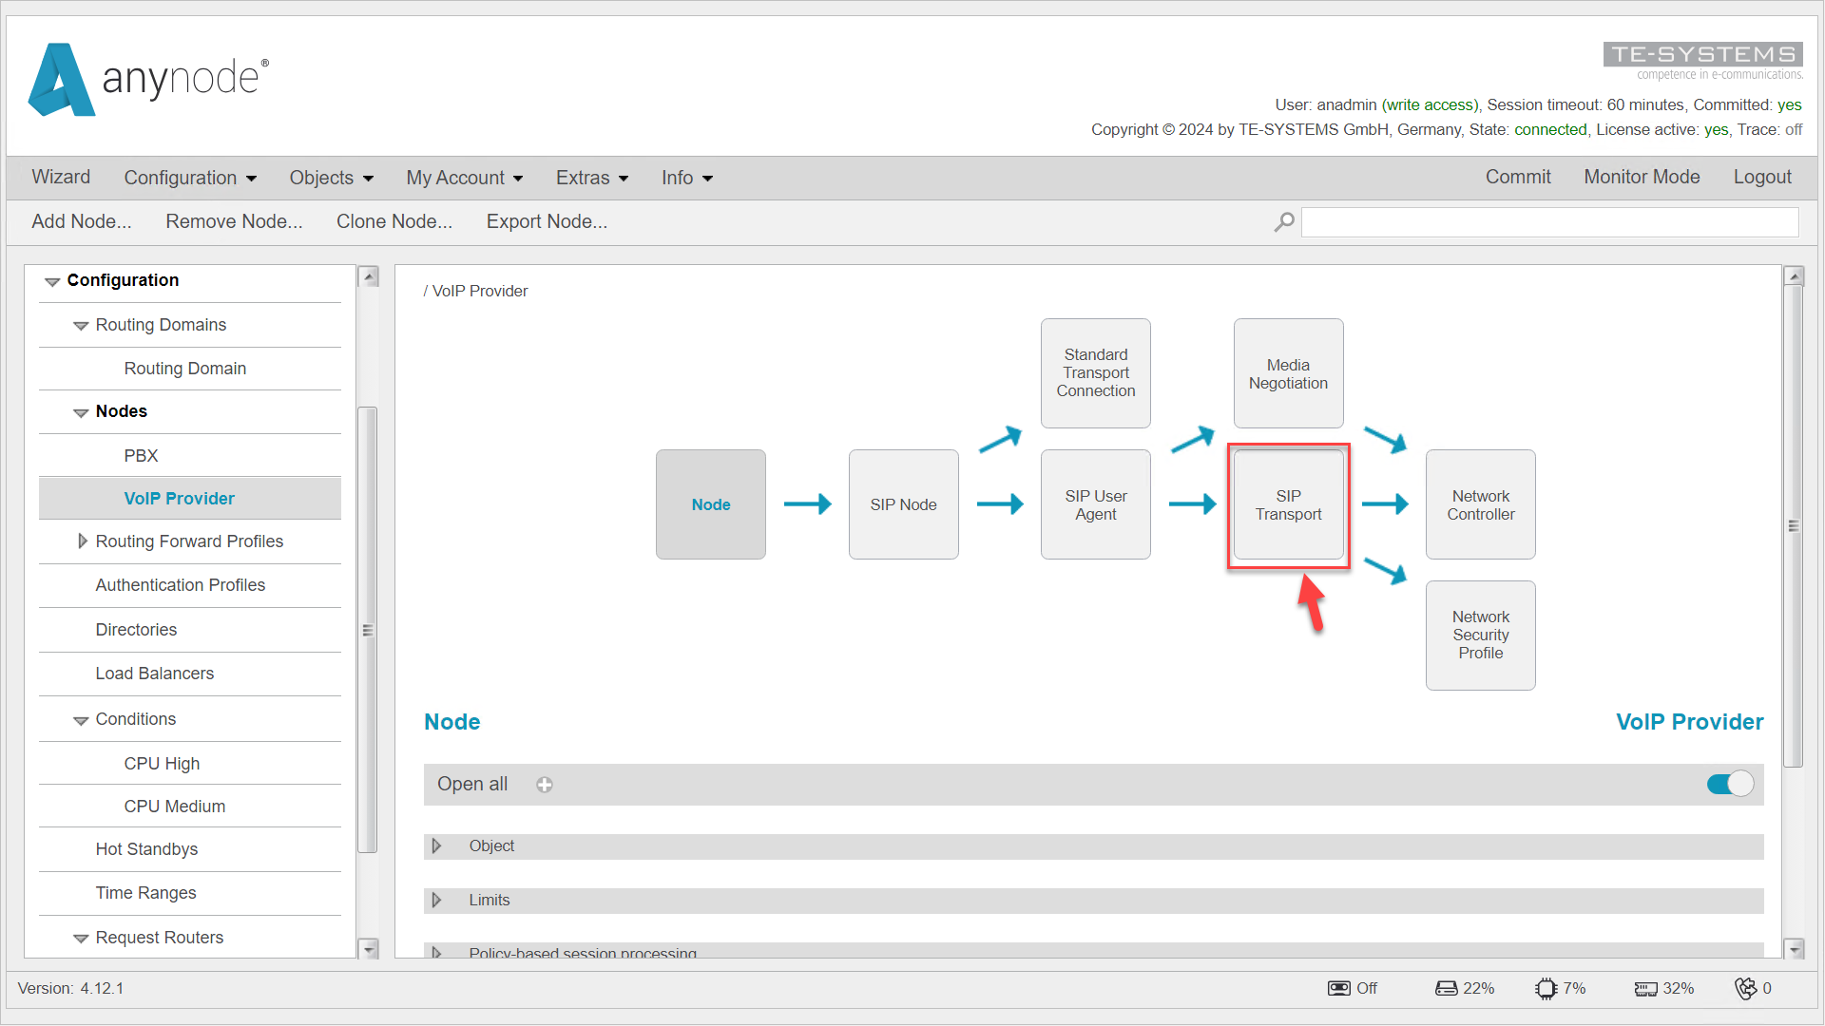This screenshot has width=1825, height=1026.
Task: Toggle the switch on the Open all bar
Action: pyautogui.click(x=1729, y=784)
